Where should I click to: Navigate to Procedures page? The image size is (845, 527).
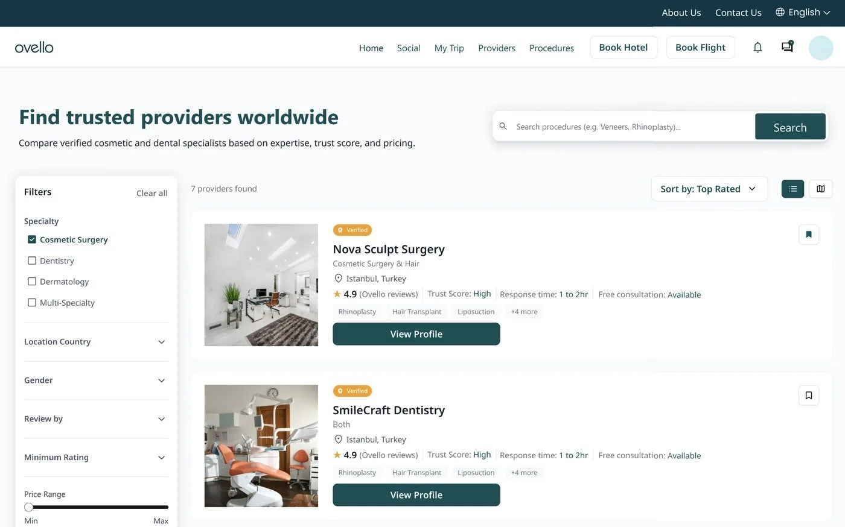552,48
